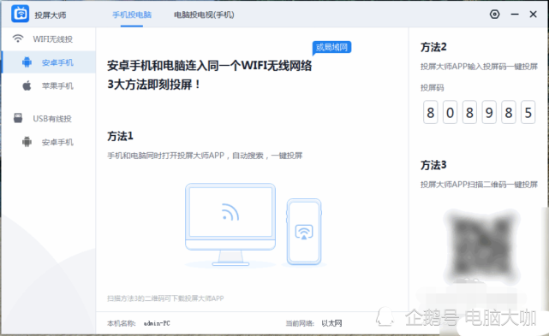Screen dimensions: 549x336
Task: Select the WIFI无线投 section label
Action: [52, 39]
